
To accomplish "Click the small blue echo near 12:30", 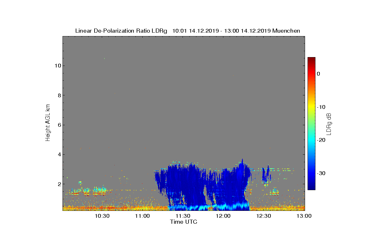I will click(x=266, y=174).
